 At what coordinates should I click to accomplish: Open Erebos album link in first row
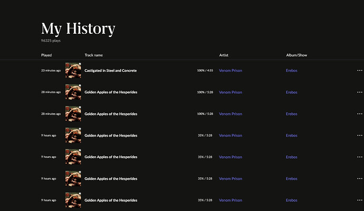[x=292, y=71]
